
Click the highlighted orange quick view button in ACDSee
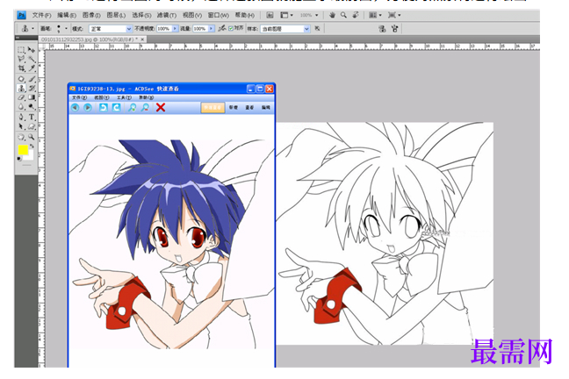point(212,107)
